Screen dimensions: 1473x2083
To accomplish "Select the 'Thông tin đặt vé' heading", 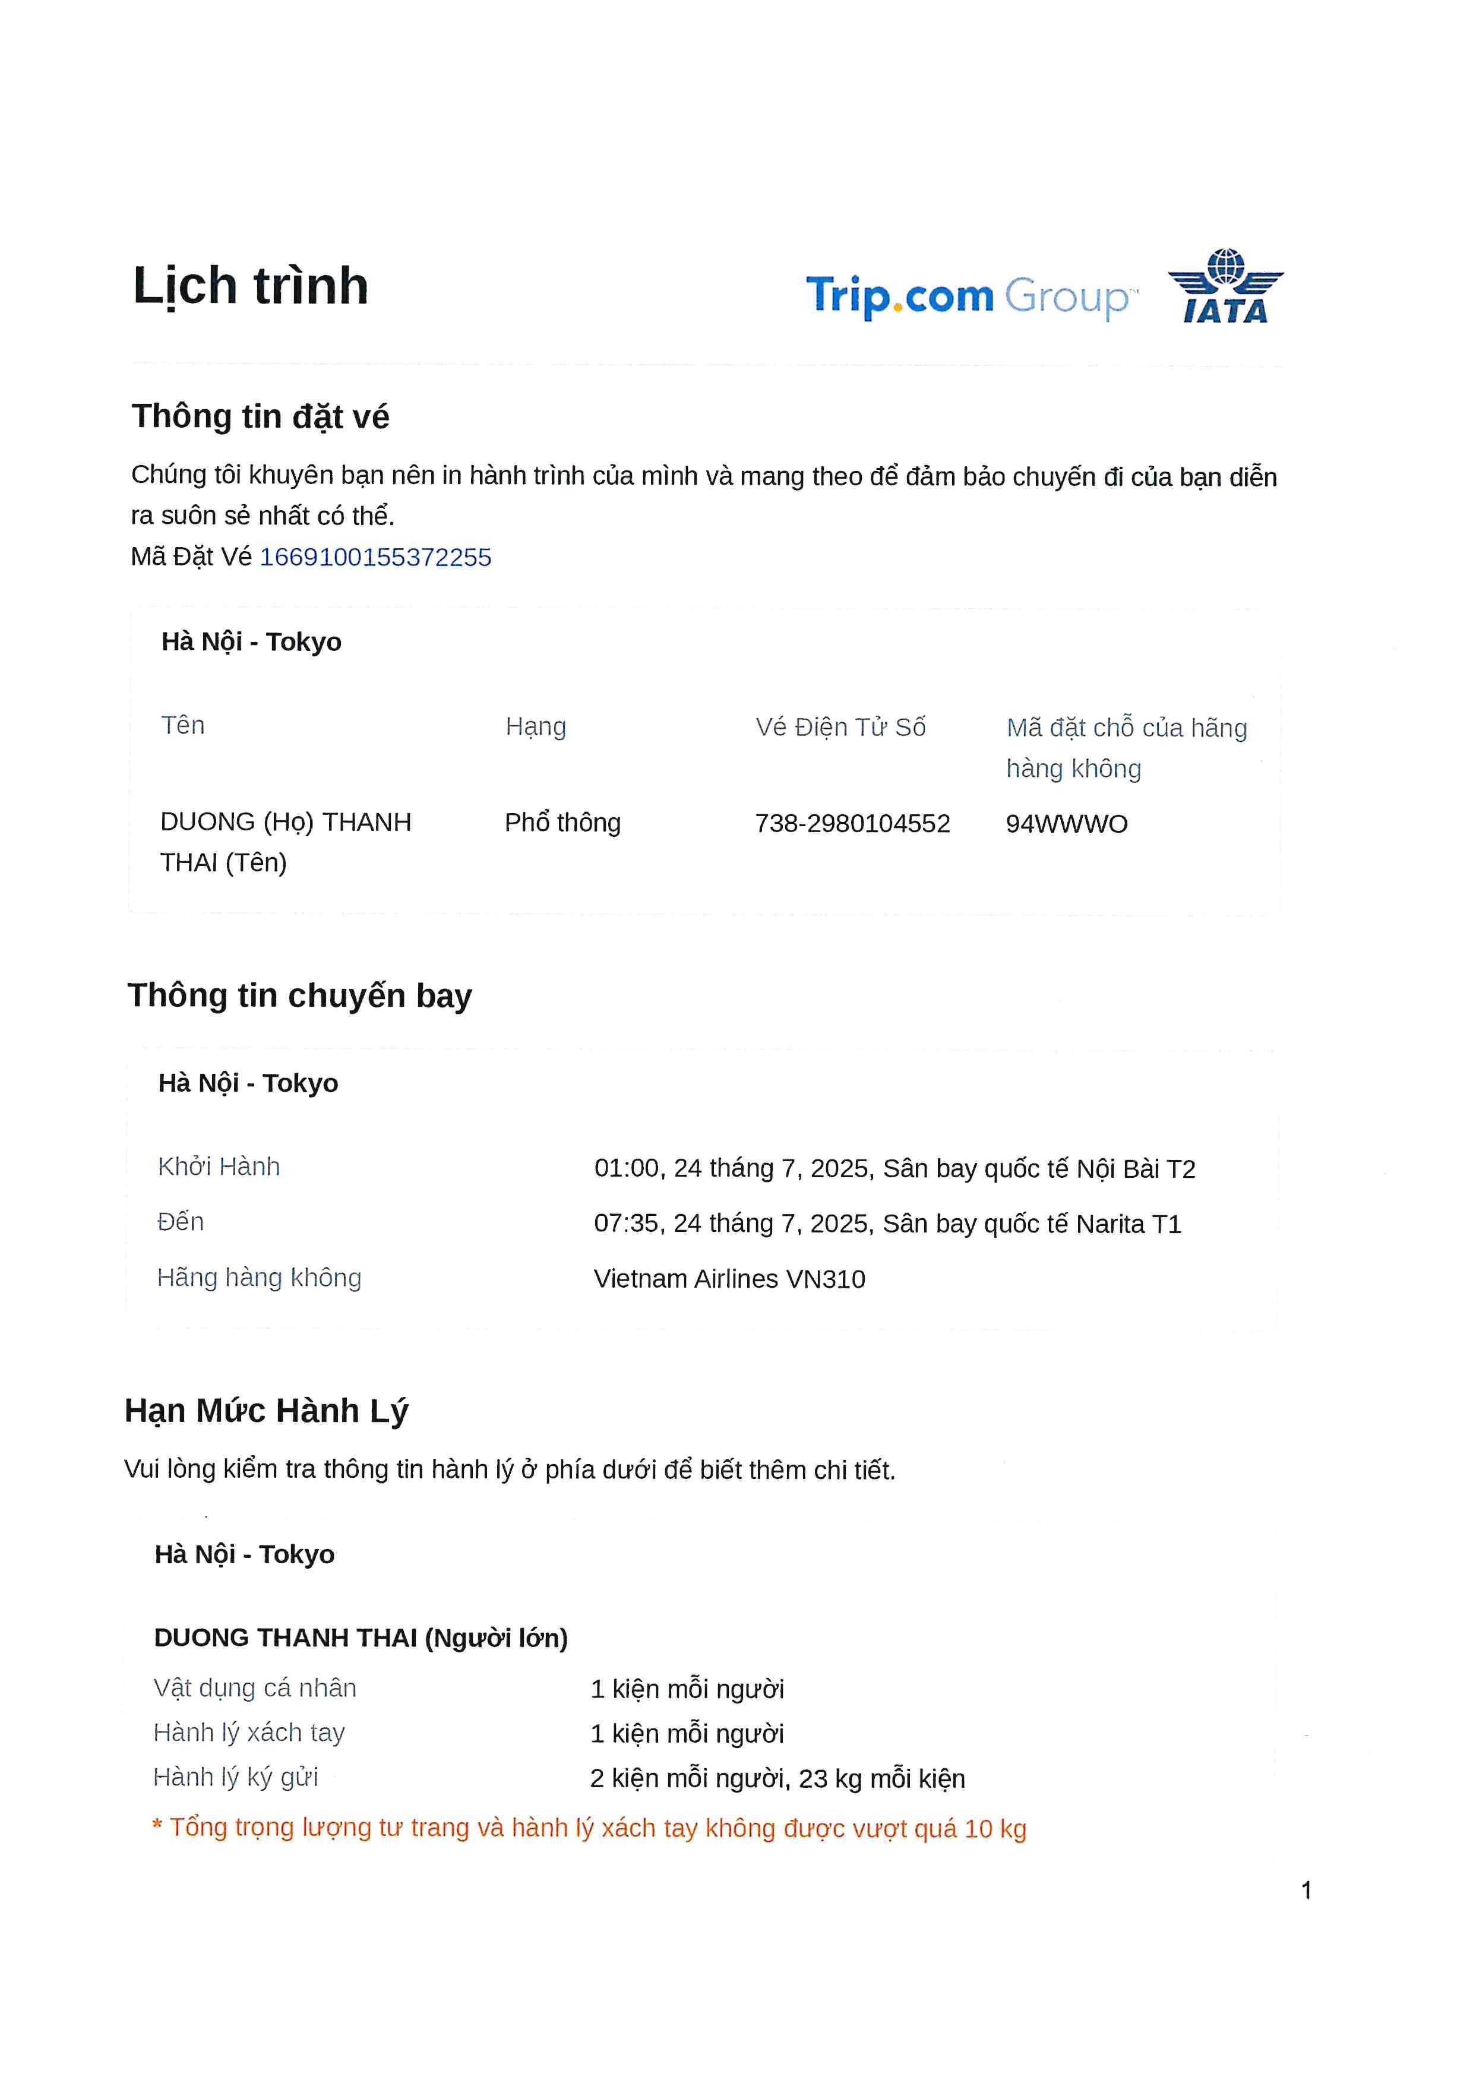I will click(x=260, y=416).
